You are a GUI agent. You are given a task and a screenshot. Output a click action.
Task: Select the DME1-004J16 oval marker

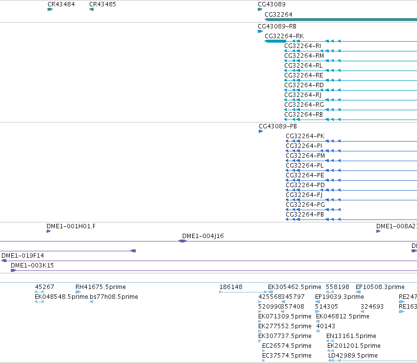(182, 241)
